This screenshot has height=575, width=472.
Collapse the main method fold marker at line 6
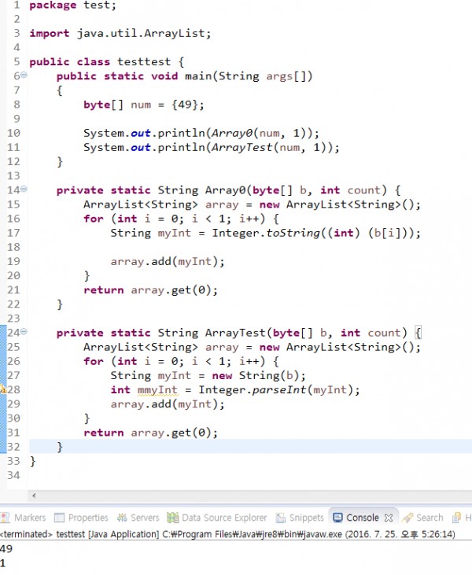point(24,75)
